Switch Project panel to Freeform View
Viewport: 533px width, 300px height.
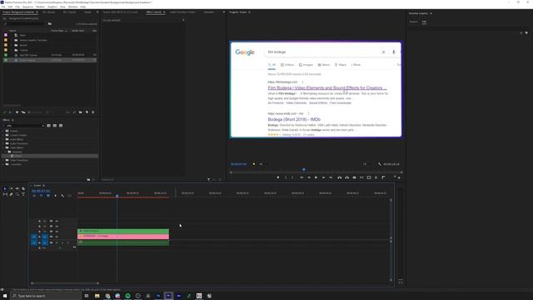point(23,112)
